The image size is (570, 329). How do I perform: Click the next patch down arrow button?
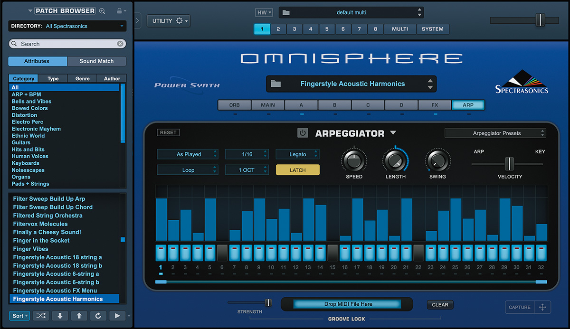click(60, 316)
